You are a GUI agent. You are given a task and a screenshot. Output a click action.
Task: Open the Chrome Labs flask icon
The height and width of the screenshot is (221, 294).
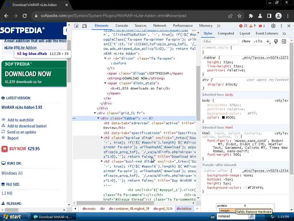click(x=260, y=16)
